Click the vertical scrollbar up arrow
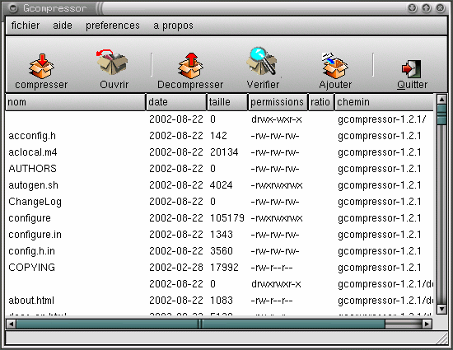The image size is (453, 350). click(x=441, y=100)
